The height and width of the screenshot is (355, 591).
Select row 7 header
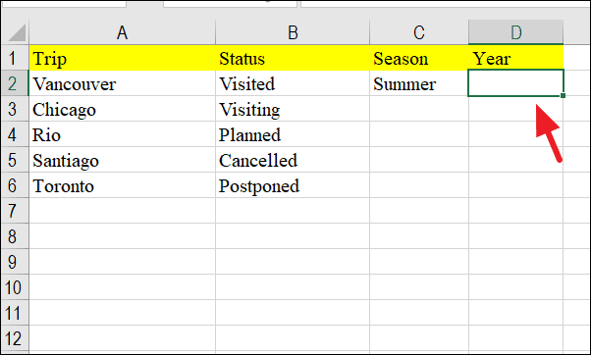pyautogui.click(x=15, y=211)
